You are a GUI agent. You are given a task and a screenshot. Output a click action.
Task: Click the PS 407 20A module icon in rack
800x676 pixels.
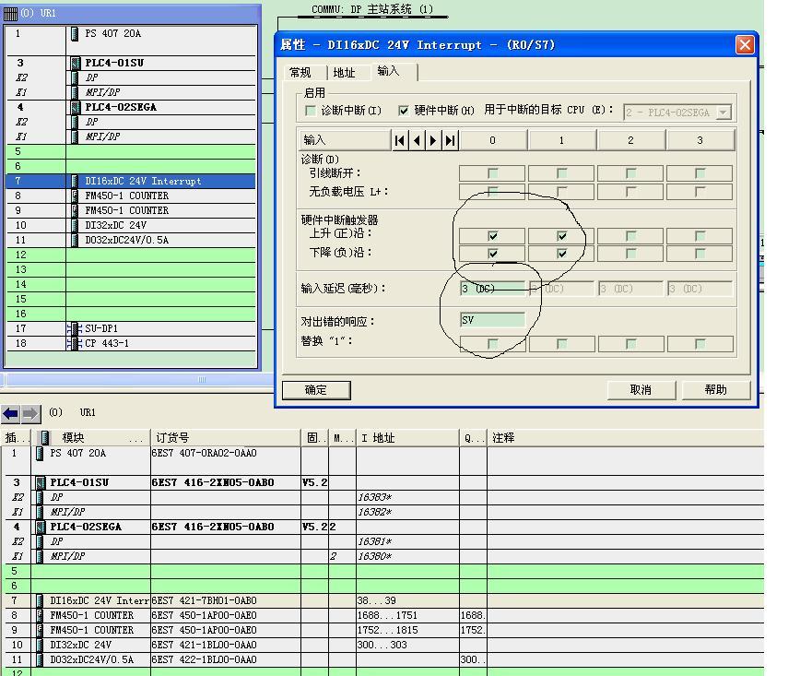tap(74, 34)
